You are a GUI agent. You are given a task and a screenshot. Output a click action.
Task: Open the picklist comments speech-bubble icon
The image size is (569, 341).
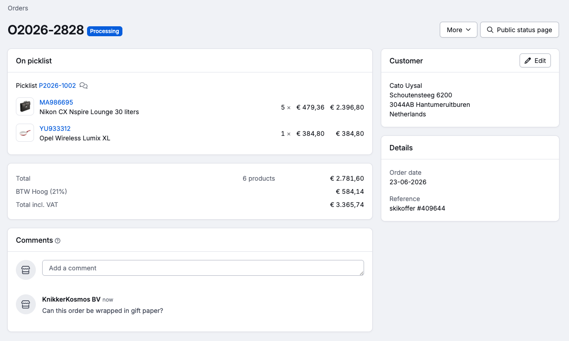(83, 85)
